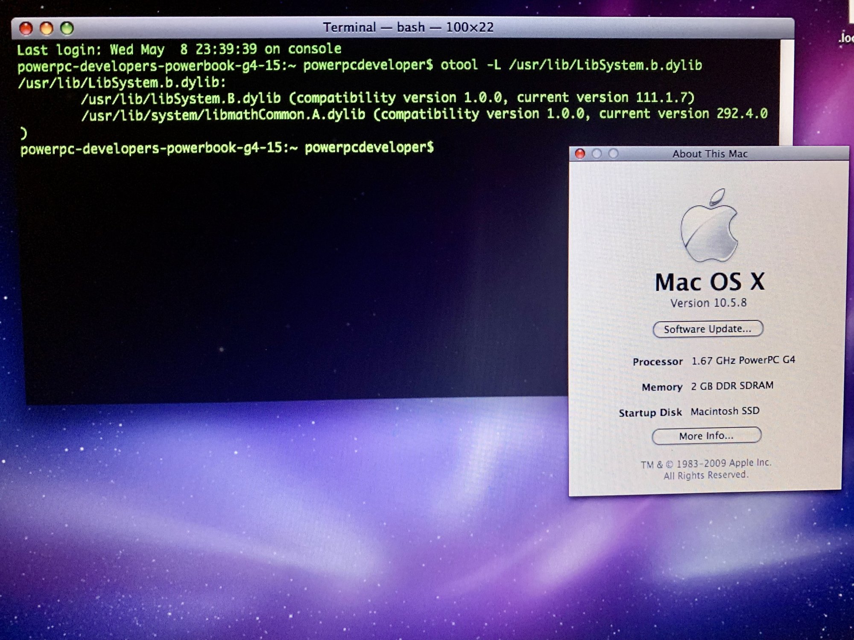Click the About This Mac title bar
This screenshot has width=854, height=640.
[710, 154]
